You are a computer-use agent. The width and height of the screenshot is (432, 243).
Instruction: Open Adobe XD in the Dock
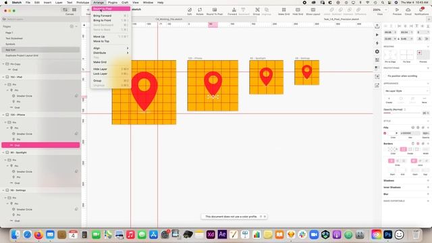[211, 235]
